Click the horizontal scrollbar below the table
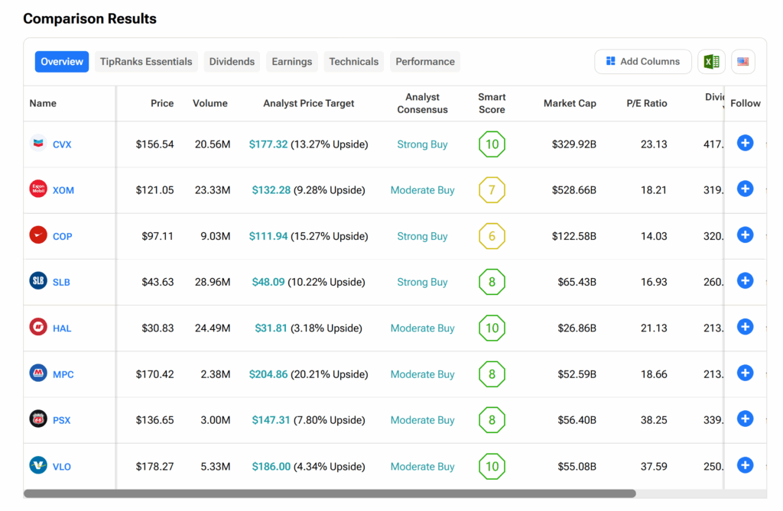Viewport: 783px width, 511px height. pyautogui.click(x=329, y=493)
